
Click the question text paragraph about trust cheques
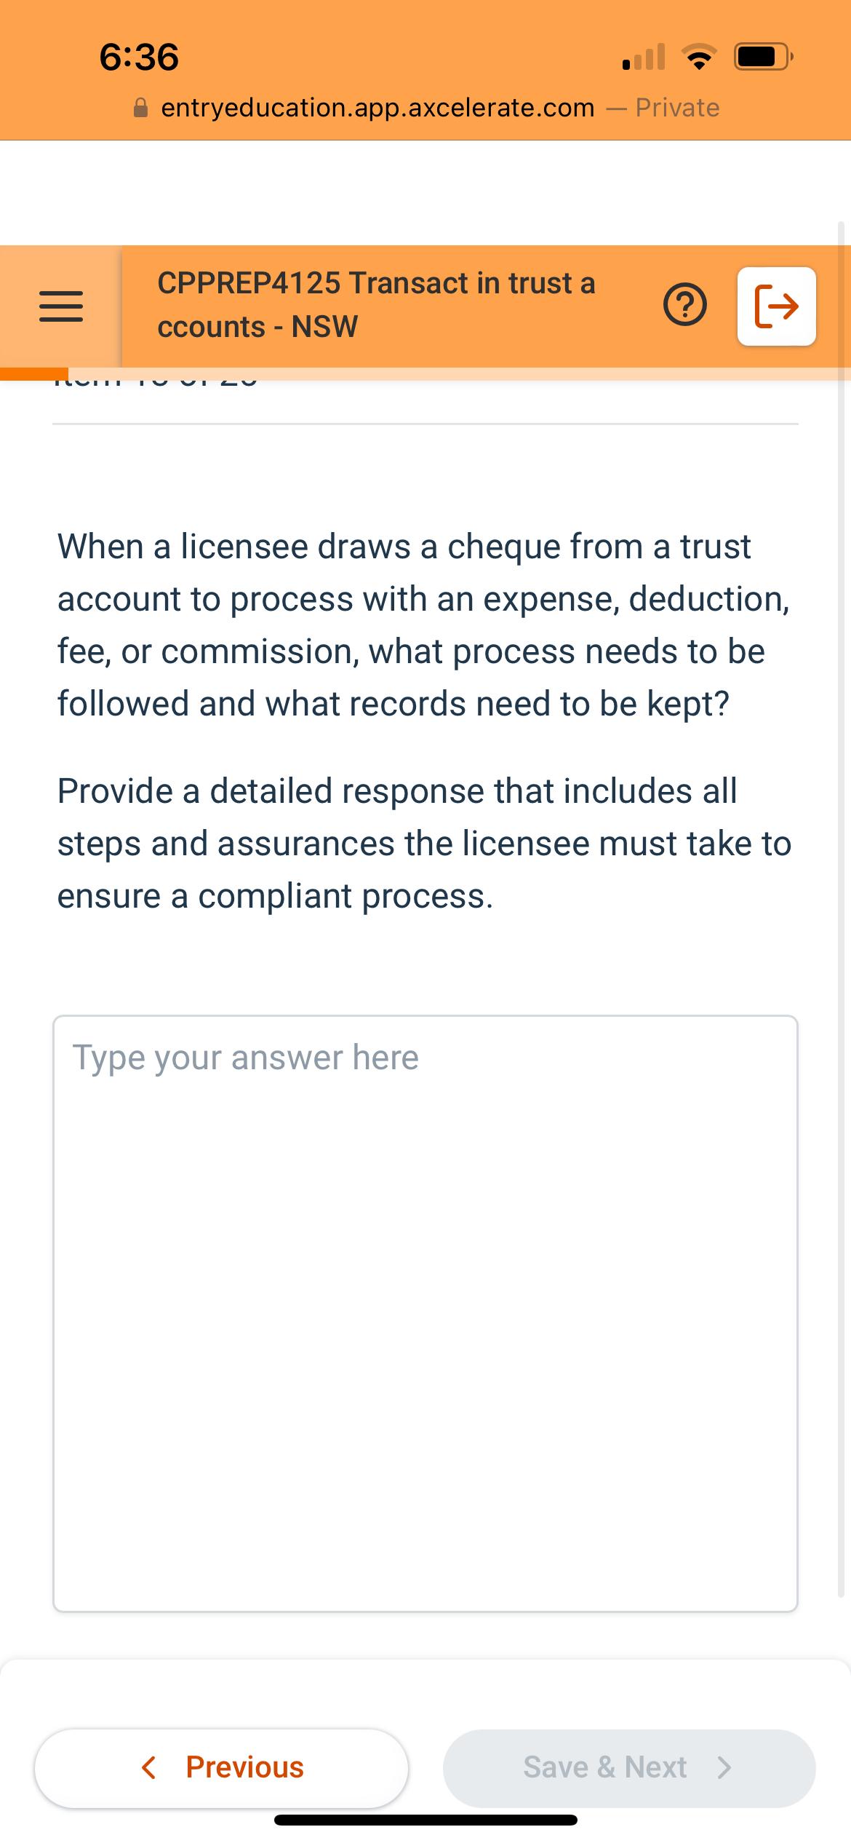click(x=424, y=625)
